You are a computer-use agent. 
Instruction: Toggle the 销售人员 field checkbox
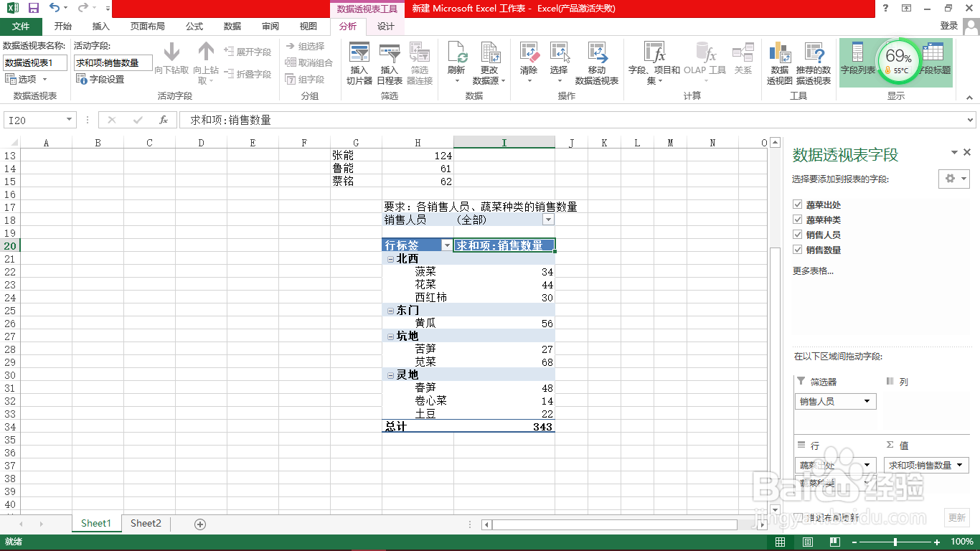pos(798,233)
